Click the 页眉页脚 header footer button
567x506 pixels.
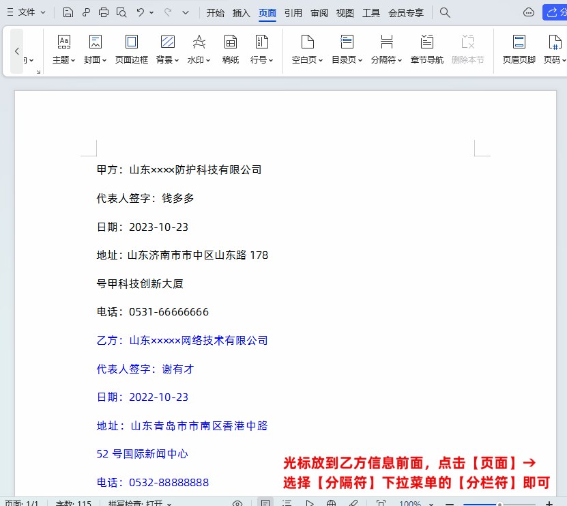[519, 49]
